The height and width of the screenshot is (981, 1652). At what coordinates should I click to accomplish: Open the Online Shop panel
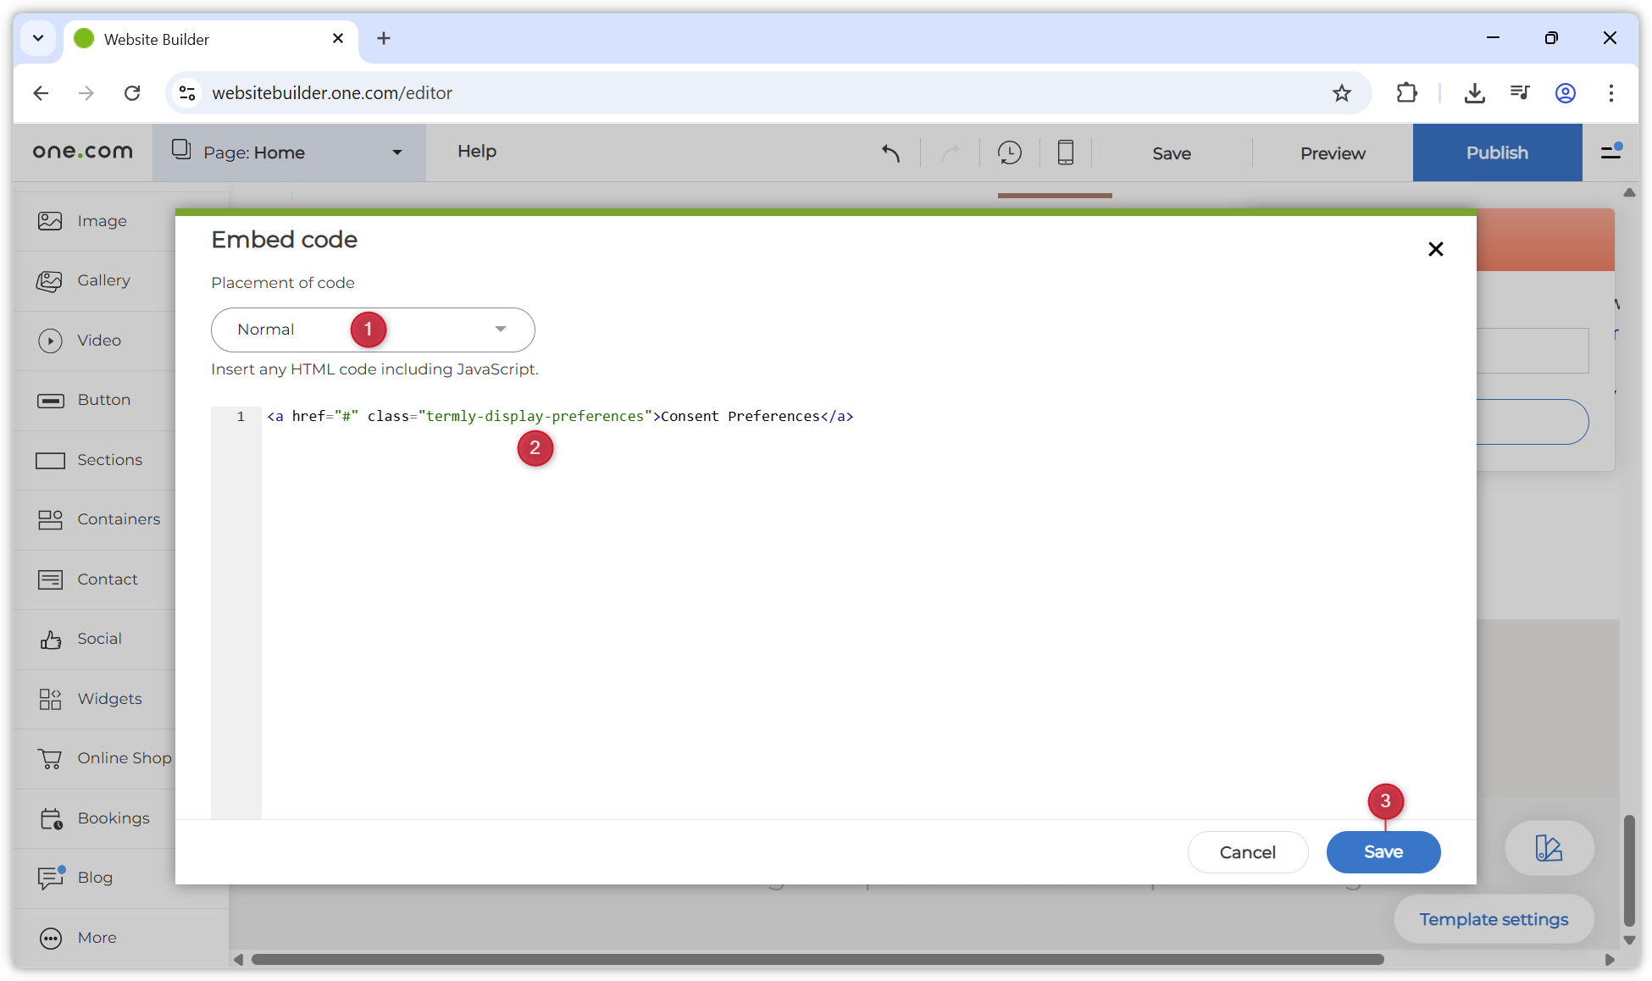pyautogui.click(x=125, y=757)
